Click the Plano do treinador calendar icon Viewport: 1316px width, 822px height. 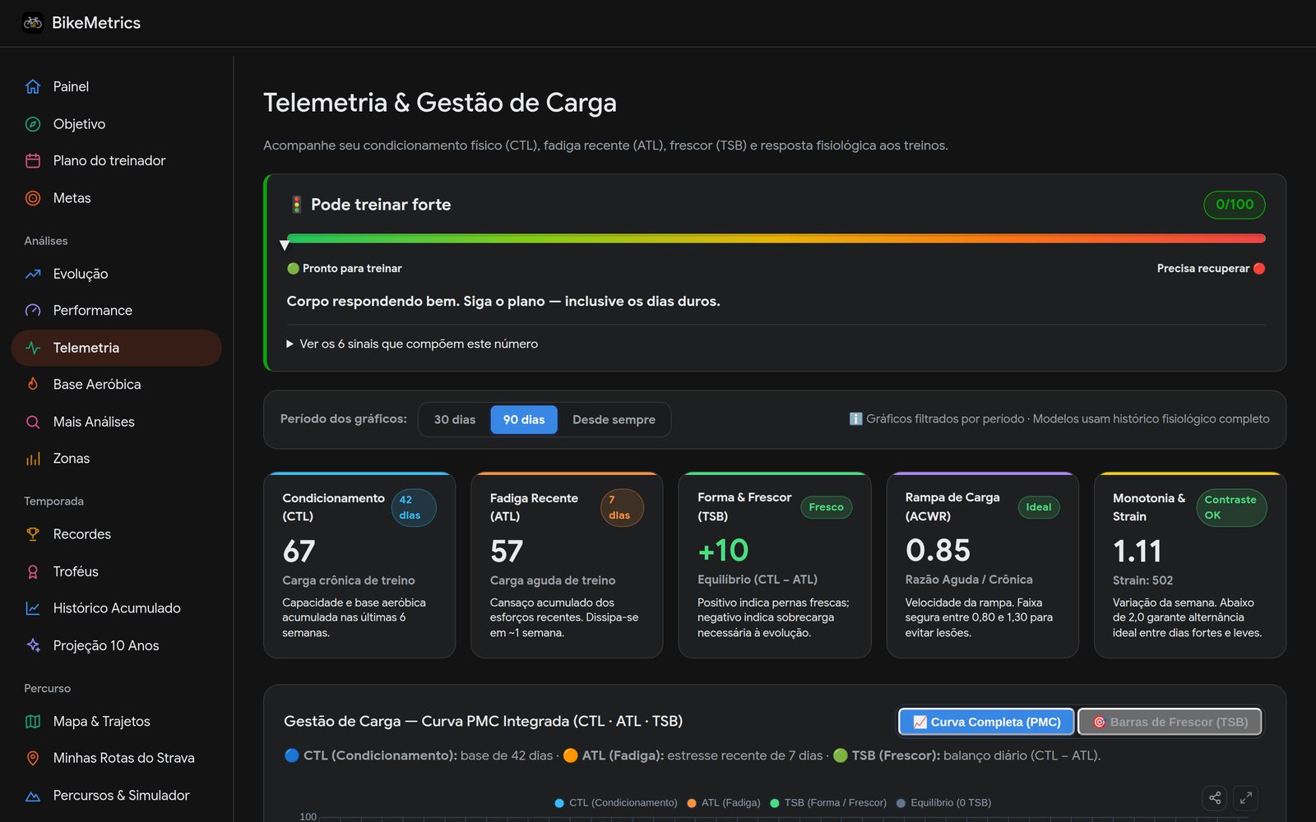click(33, 161)
